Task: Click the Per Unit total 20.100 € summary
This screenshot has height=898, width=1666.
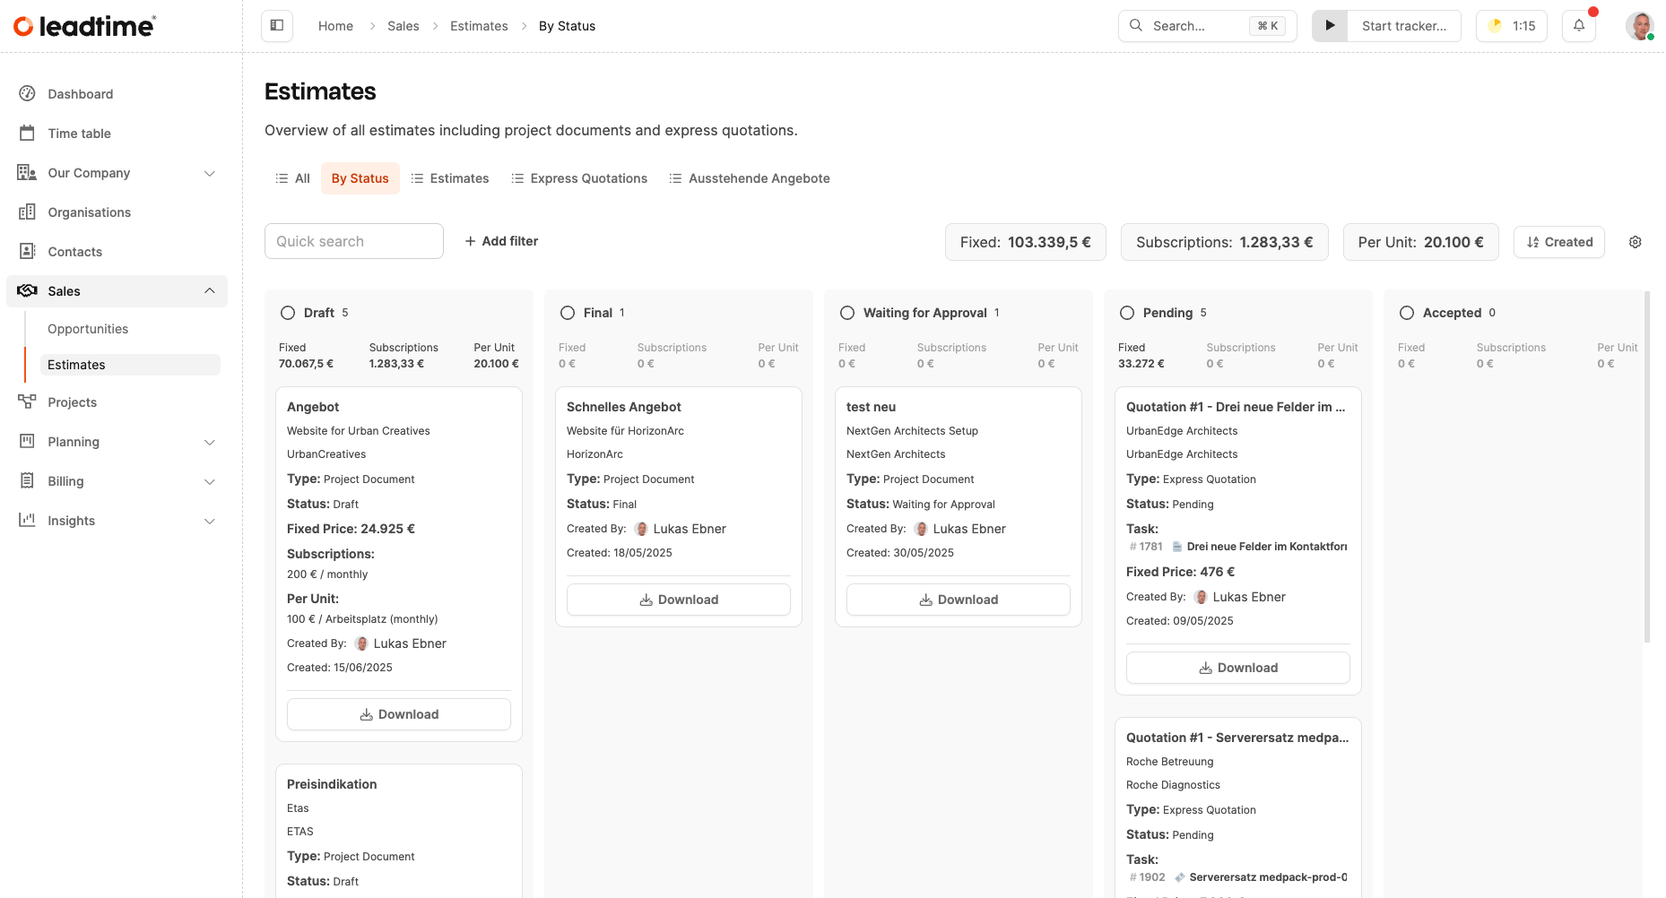Action: pyautogui.click(x=1421, y=242)
